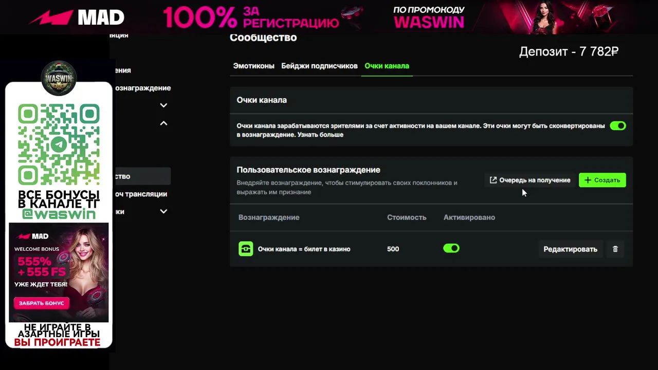The image size is (658, 370).
Task: Click the Очки канала = билет в казино name
Action: 304,249
